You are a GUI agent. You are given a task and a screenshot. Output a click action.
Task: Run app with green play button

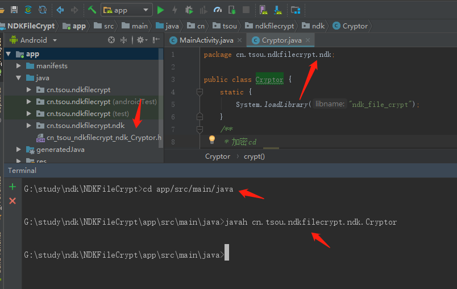(x=161, y=10)
